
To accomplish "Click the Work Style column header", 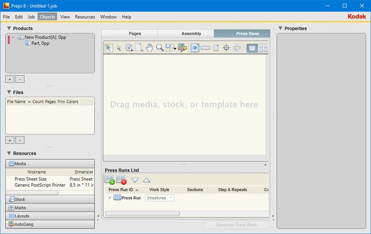I will [159, 190].
